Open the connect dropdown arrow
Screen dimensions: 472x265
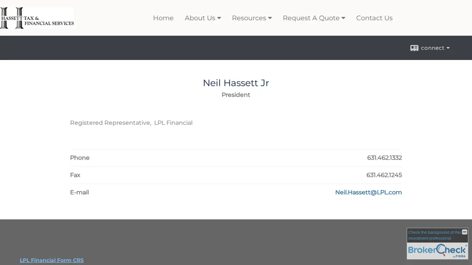[448, 48]
